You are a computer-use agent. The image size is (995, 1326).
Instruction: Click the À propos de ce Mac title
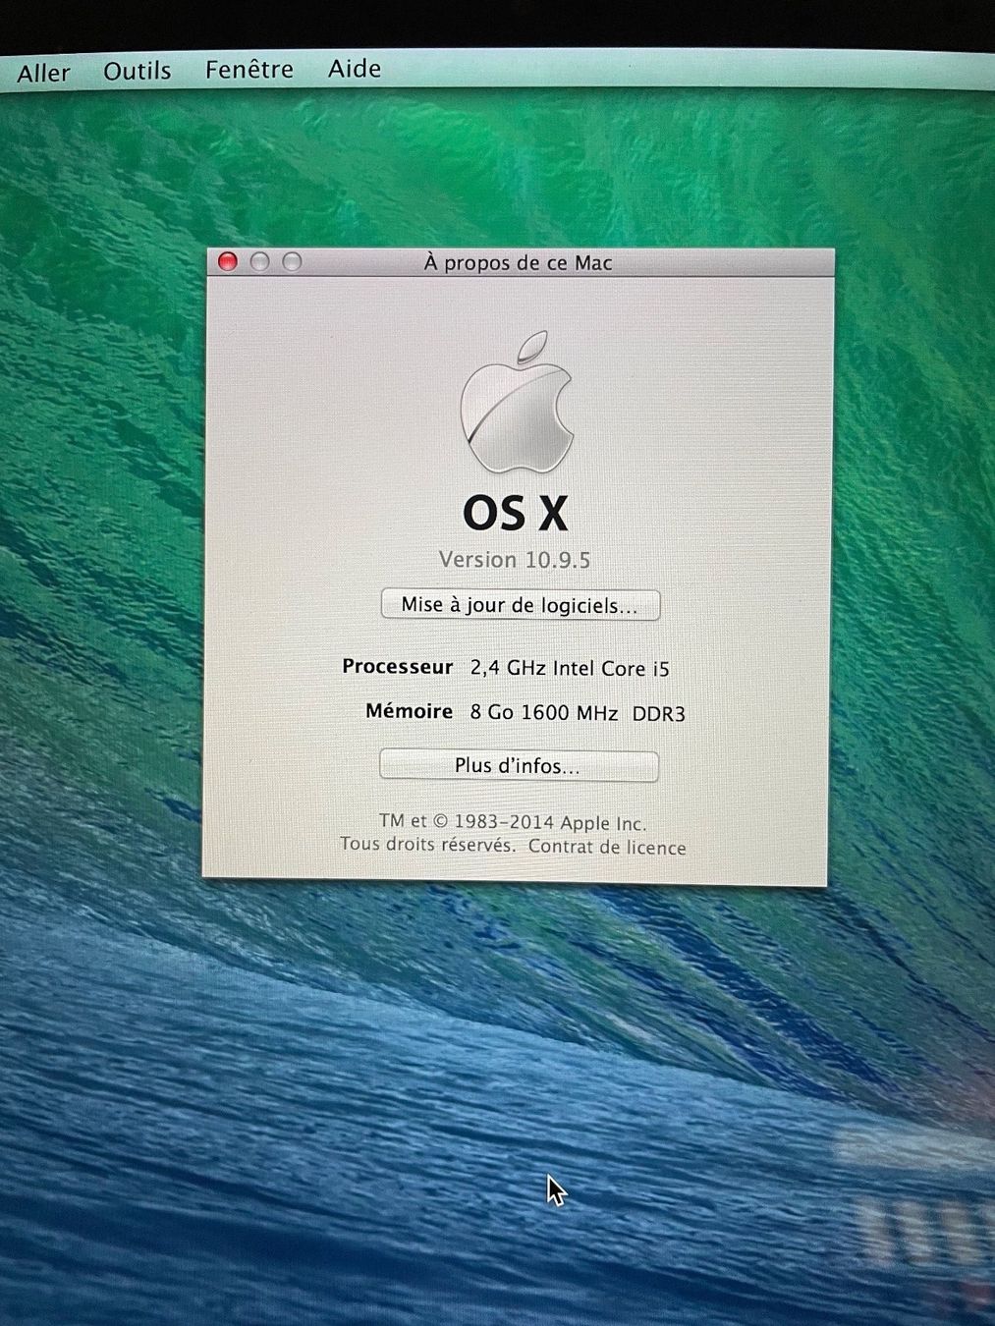pyautogui.click(x=519, y=262)
